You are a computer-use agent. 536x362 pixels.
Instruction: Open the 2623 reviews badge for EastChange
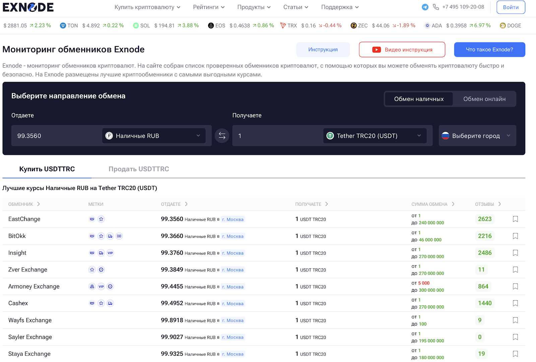pyautogui.click(x=485, y=219)
